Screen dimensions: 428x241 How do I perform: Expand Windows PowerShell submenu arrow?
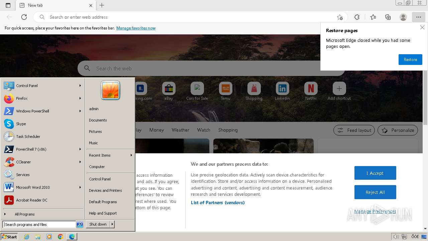click(x=80, y=111)
